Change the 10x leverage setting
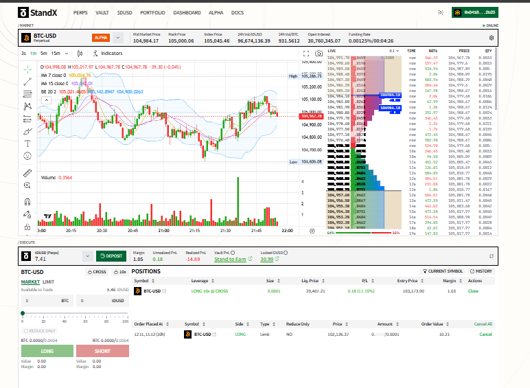530x388 pixels. click(x=120, y=272)
